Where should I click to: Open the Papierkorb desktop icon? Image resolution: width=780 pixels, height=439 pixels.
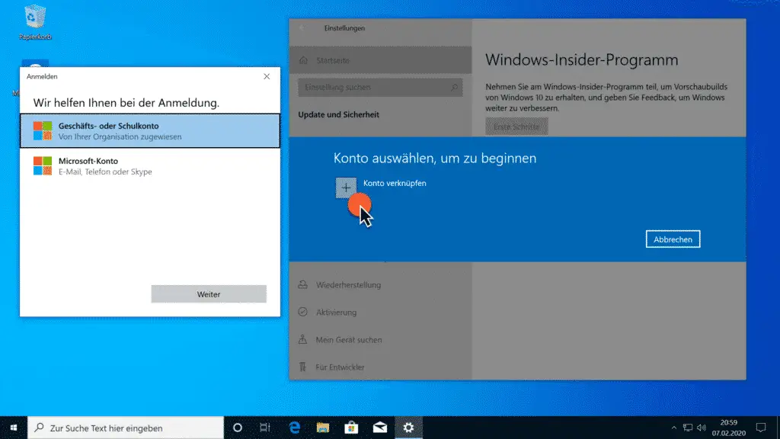point(35,22)
